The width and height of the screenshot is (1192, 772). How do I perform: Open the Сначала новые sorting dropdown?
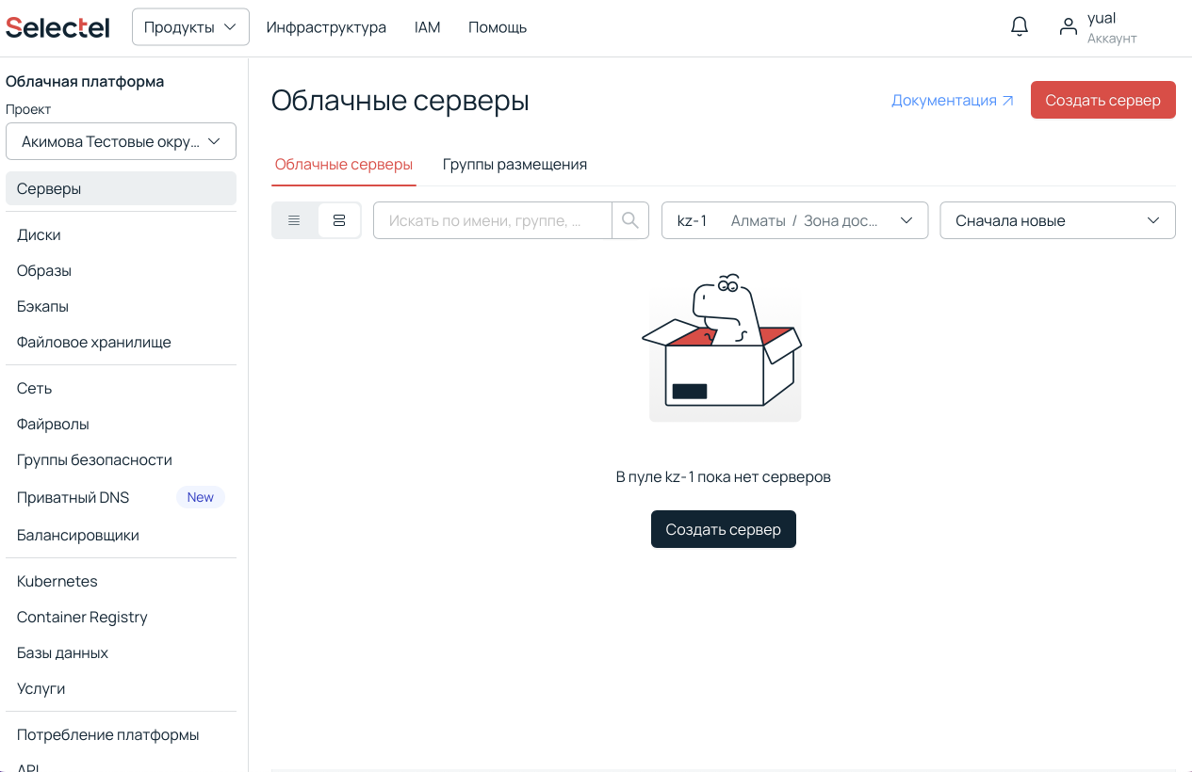1057,220
